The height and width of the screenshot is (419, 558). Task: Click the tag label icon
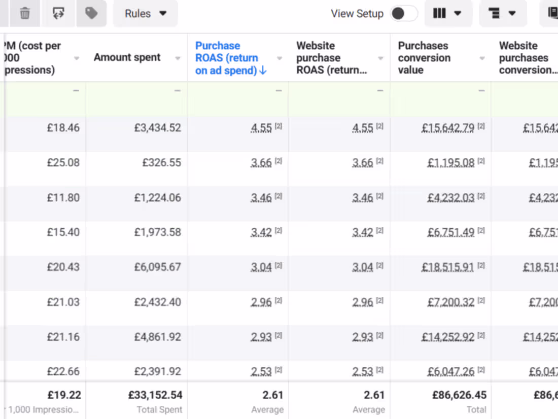click(x=91, y=14)
